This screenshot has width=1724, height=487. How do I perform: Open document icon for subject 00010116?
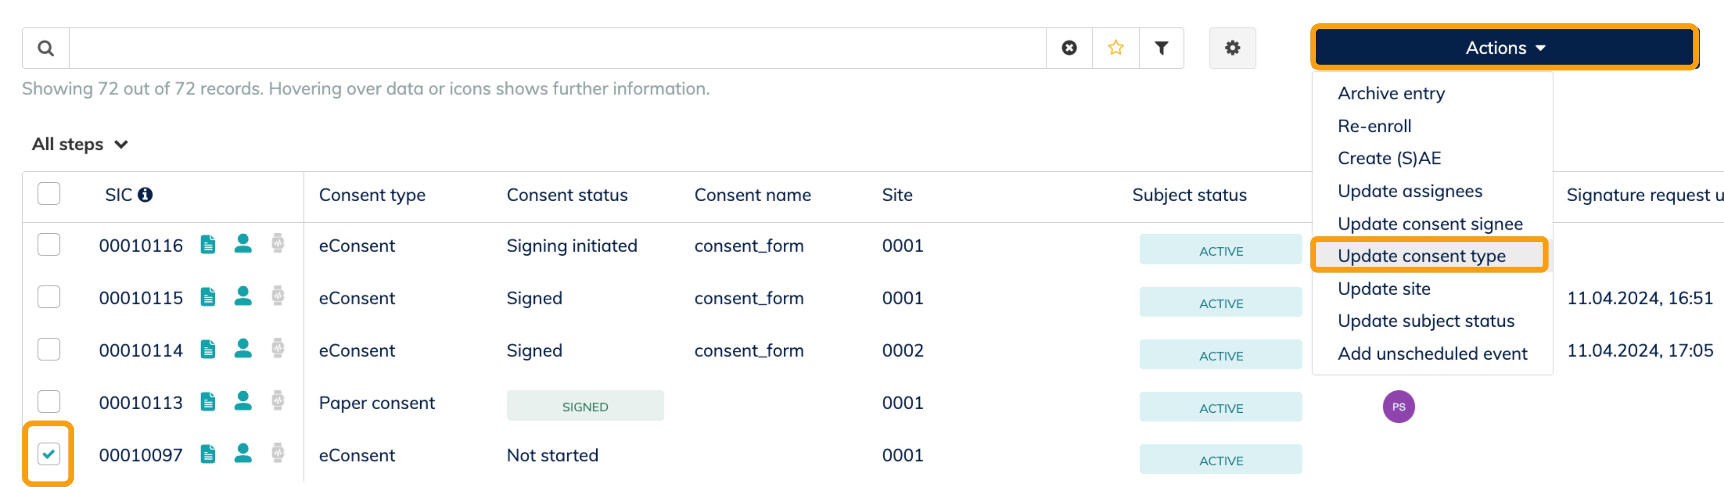coord(208,245)
